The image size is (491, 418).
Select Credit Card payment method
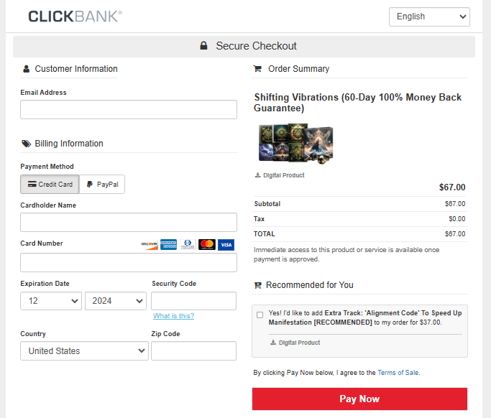(x=50, y=185)
